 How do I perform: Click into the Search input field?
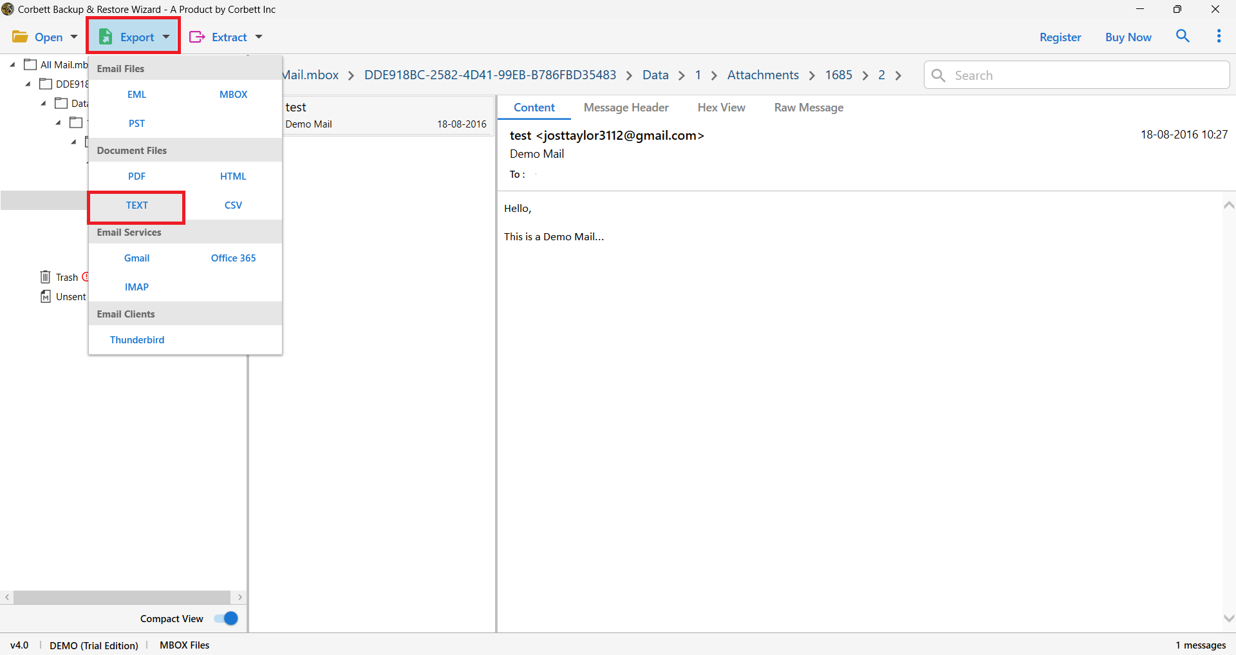pos(1076,75)
